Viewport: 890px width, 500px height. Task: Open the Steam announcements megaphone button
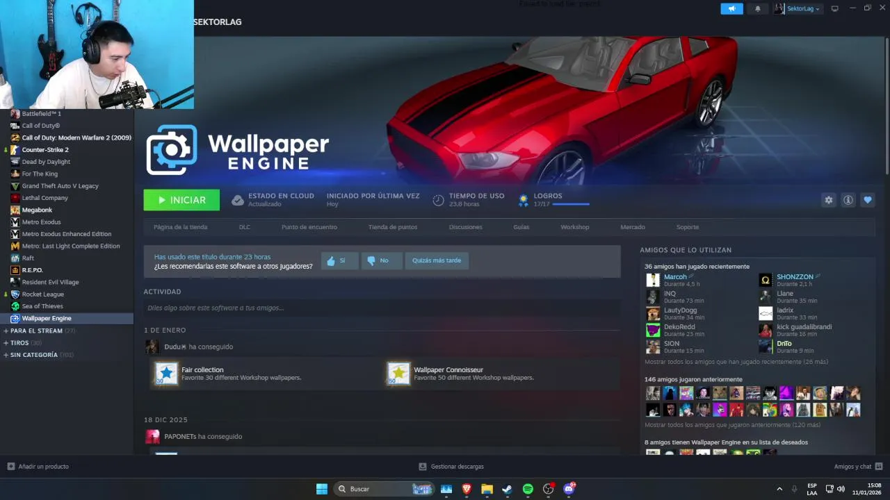point(731,8)
